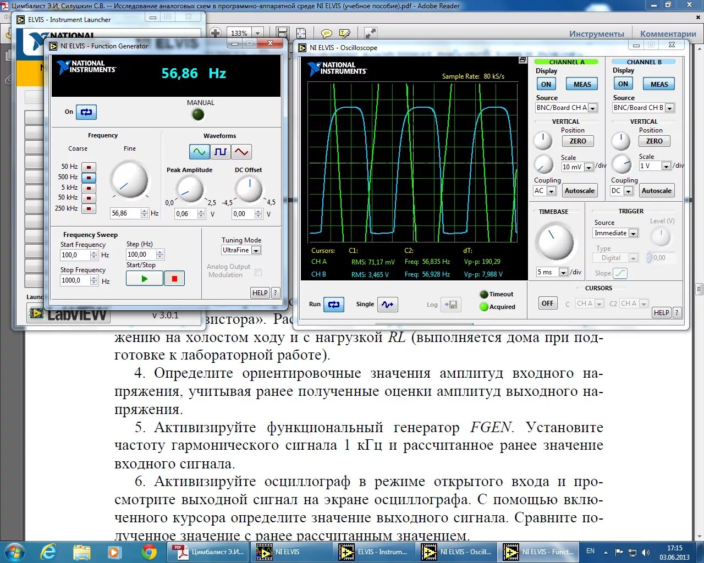This screenshot has height=563, width=704.
Task: Select the 50 kHz coarse frequency button
Action: [89, 198]
